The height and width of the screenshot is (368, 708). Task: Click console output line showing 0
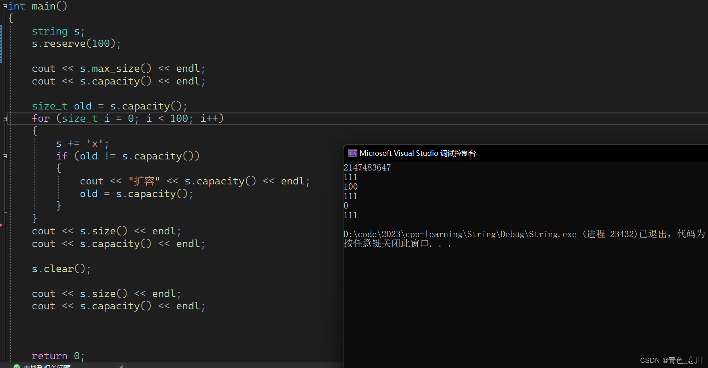(346, 206)
